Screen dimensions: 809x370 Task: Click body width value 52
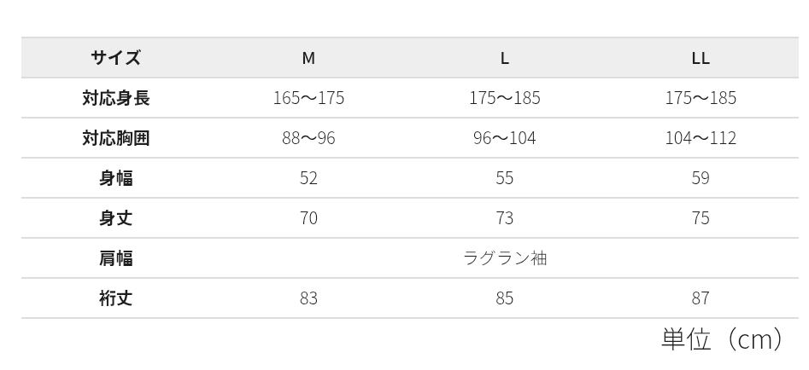pyautogui.click(x=308, y=178)
